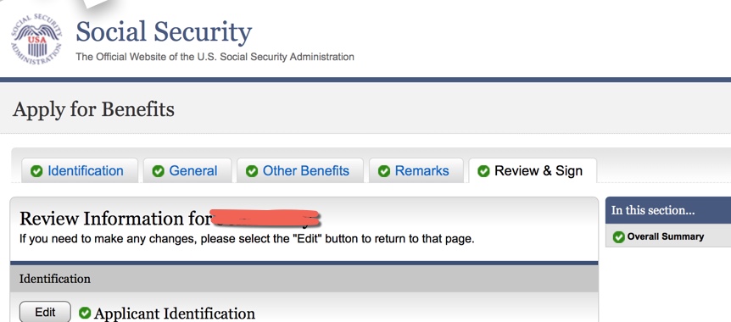
Task: Click Edit button for Applicant Identification
Action: (45, 312)
